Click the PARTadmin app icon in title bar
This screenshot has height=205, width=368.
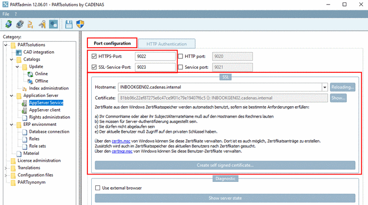click(x=5, y=4)
